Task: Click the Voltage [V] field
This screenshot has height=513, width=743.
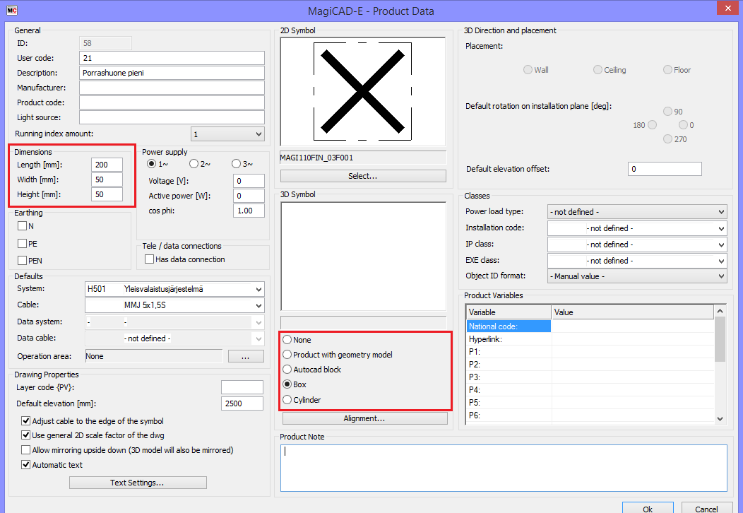Action: [x=249, y=181]
